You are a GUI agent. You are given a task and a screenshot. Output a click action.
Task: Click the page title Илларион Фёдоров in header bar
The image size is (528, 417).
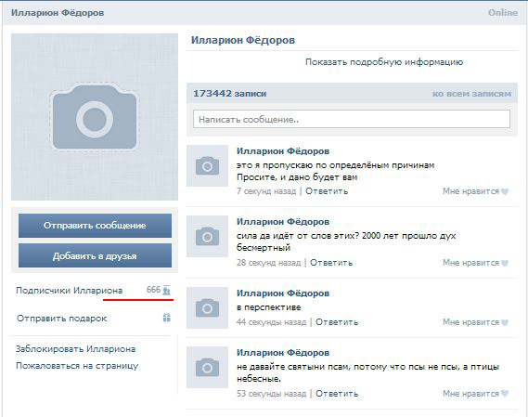coord(58,13)
